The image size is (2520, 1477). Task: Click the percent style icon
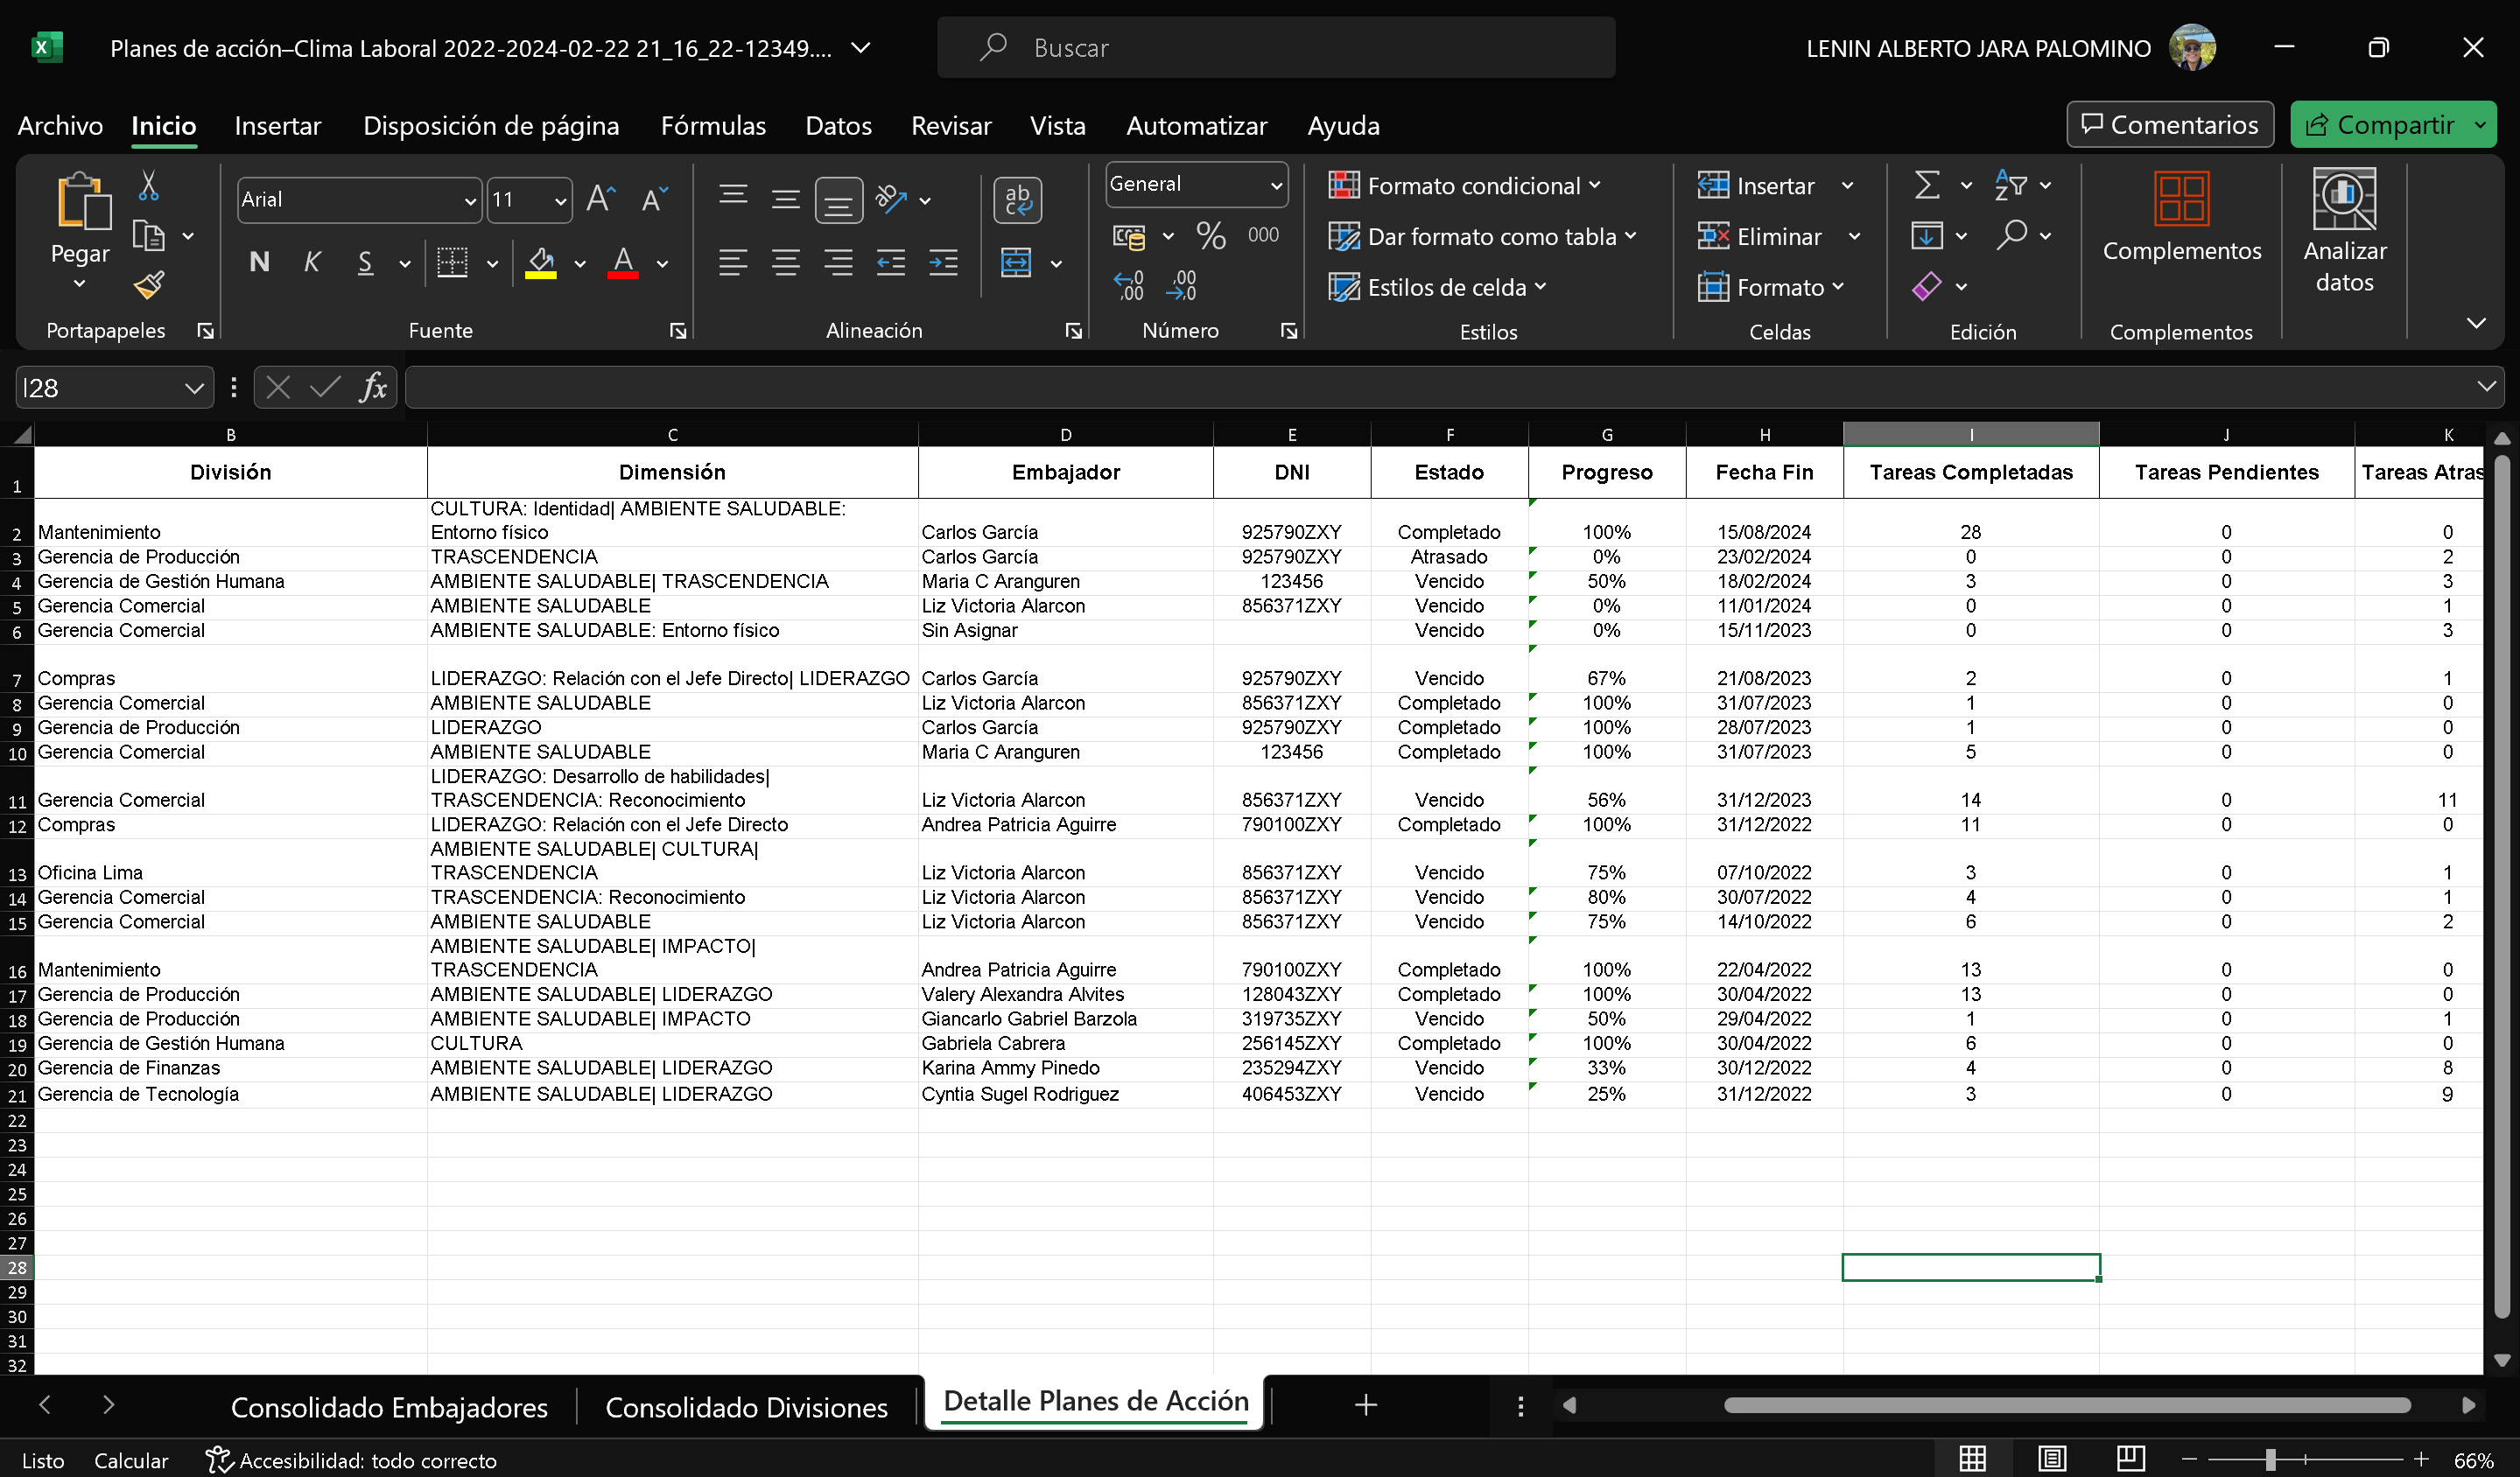pos(1210,236)
